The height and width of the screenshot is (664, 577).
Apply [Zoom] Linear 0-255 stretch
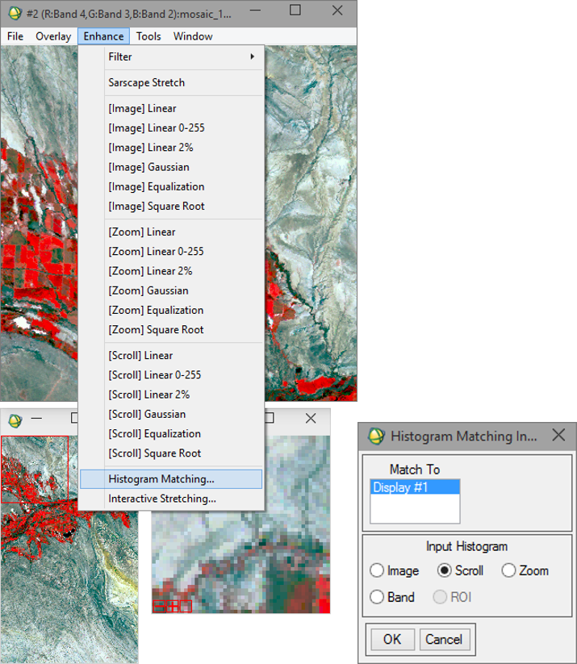[171, 252]
